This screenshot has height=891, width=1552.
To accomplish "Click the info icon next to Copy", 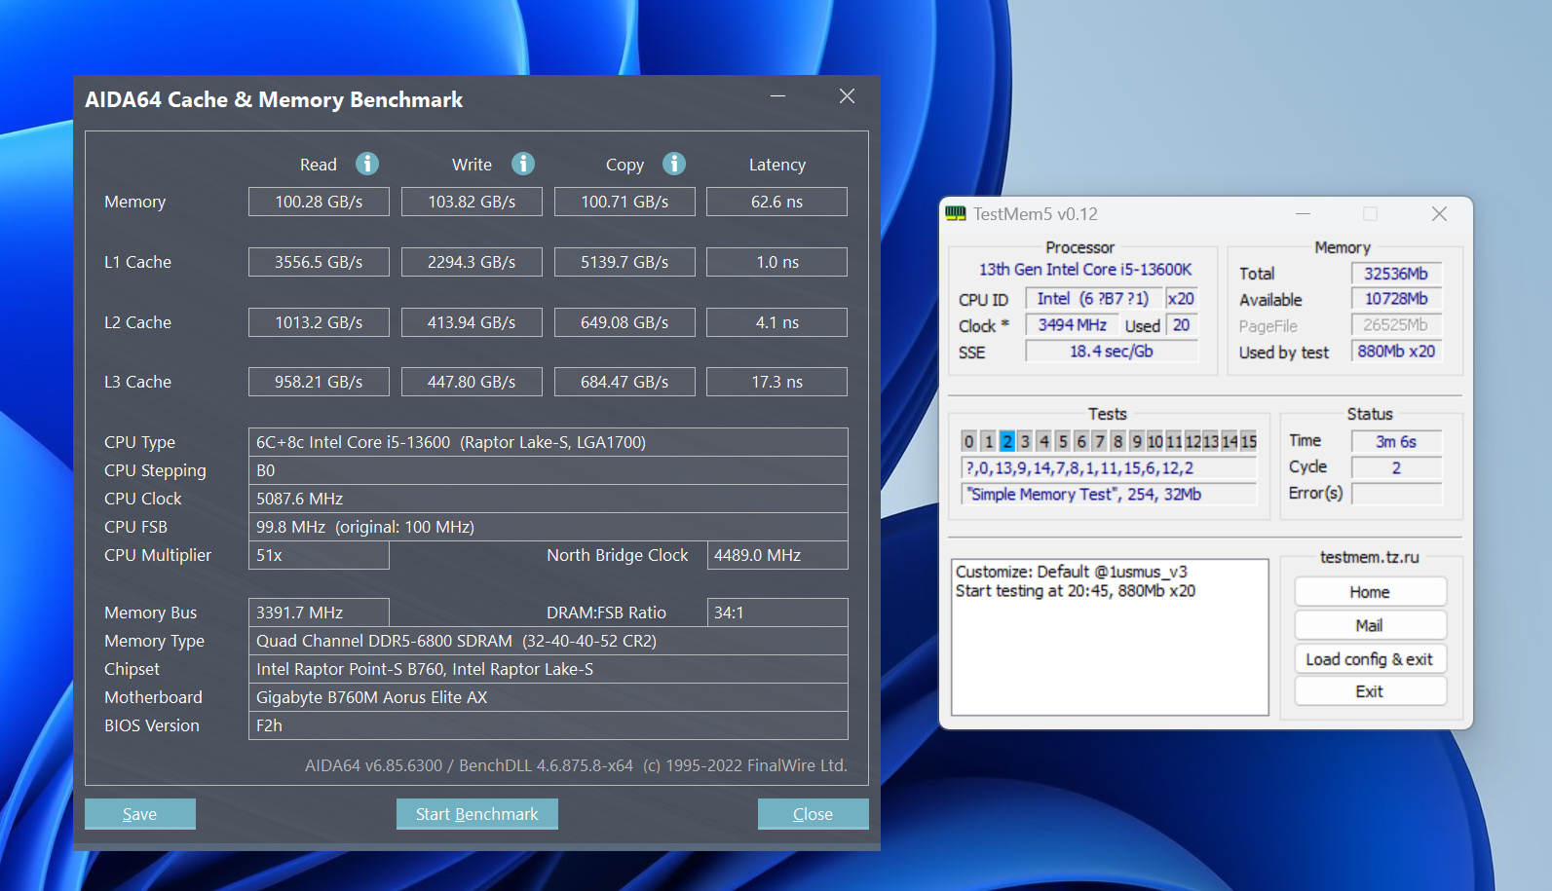I will pos(674,164).
